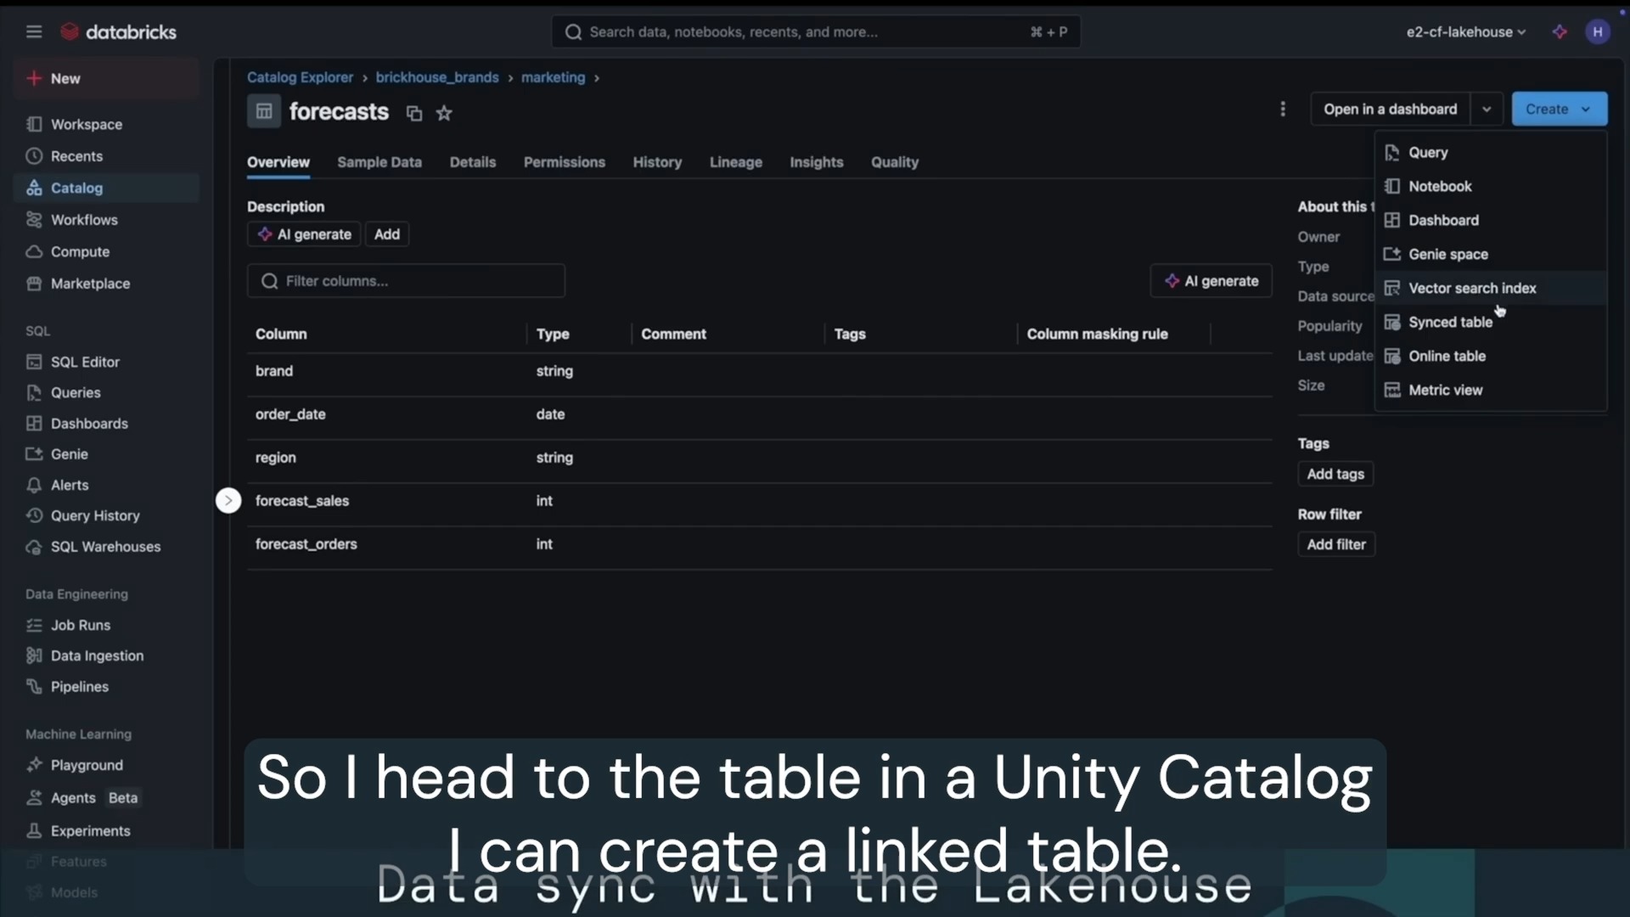
Task: Toggle the Create dropdown button
Action: click(1559, 109)
